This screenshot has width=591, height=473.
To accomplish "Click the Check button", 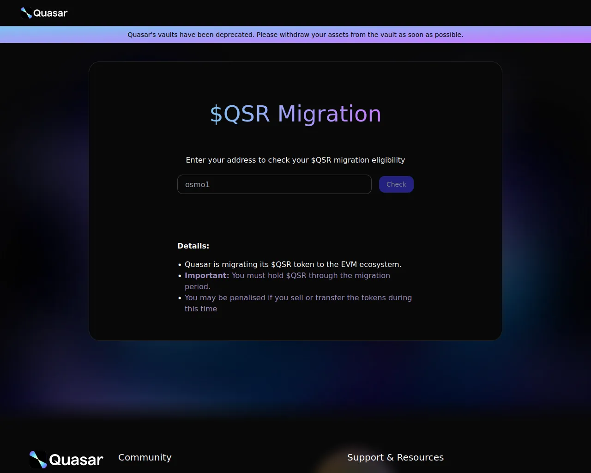I will tap(396, 184).
